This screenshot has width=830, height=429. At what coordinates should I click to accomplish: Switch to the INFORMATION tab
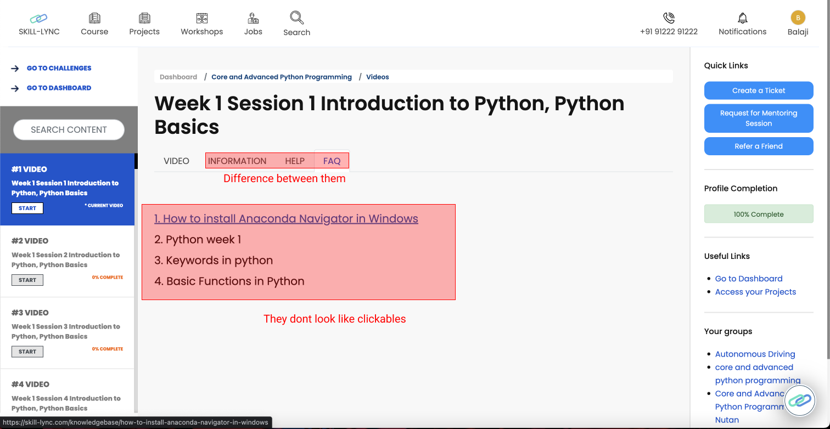[237, 161]
